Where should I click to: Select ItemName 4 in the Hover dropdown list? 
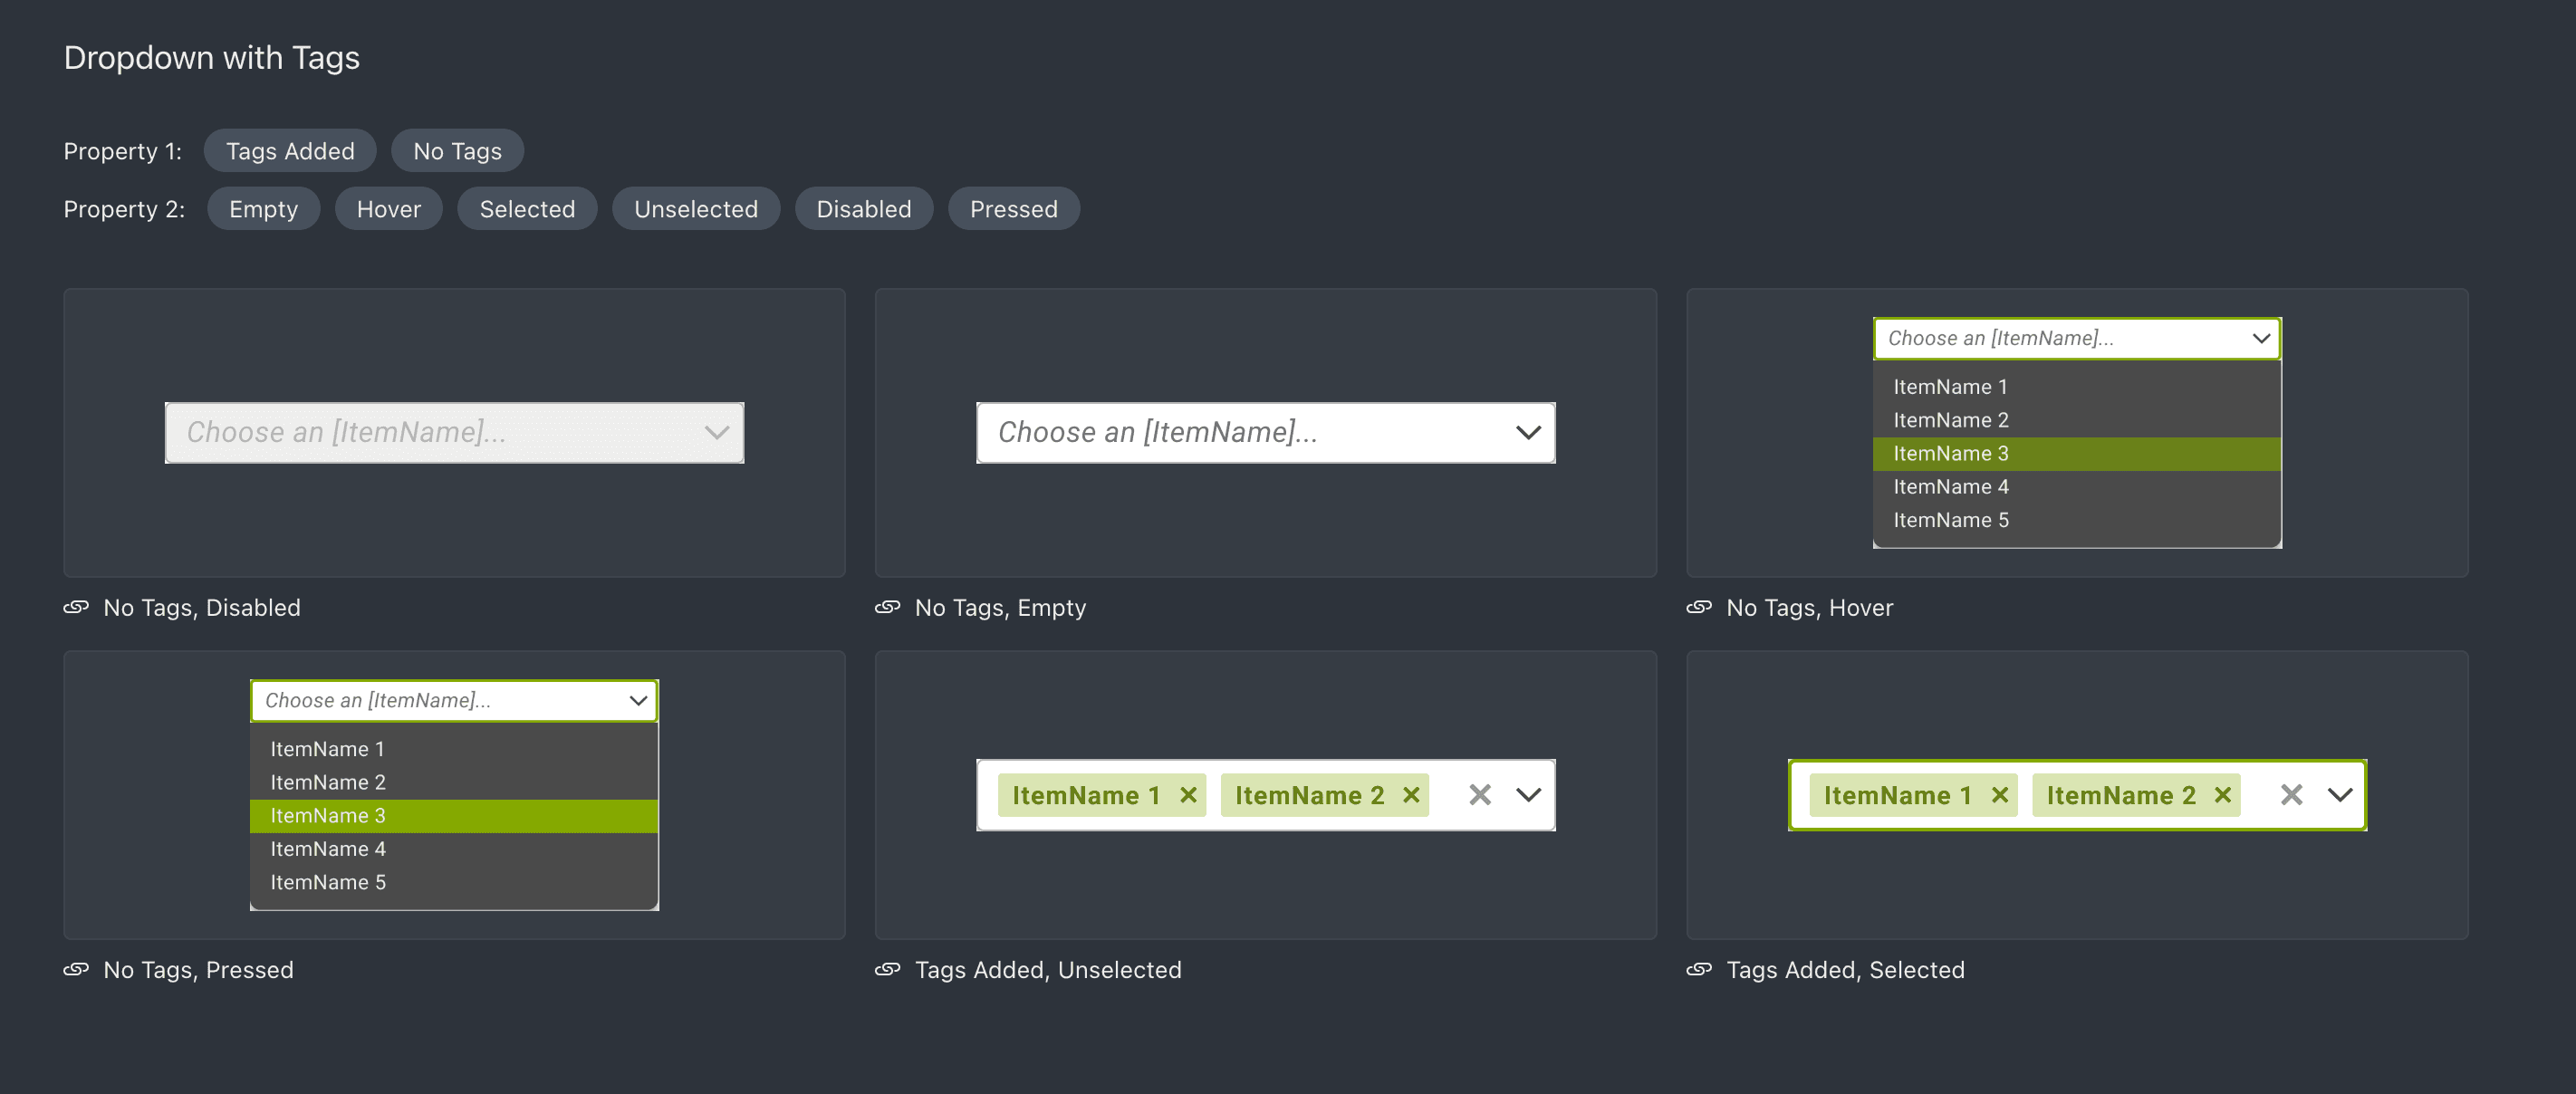pos(2077,488)
